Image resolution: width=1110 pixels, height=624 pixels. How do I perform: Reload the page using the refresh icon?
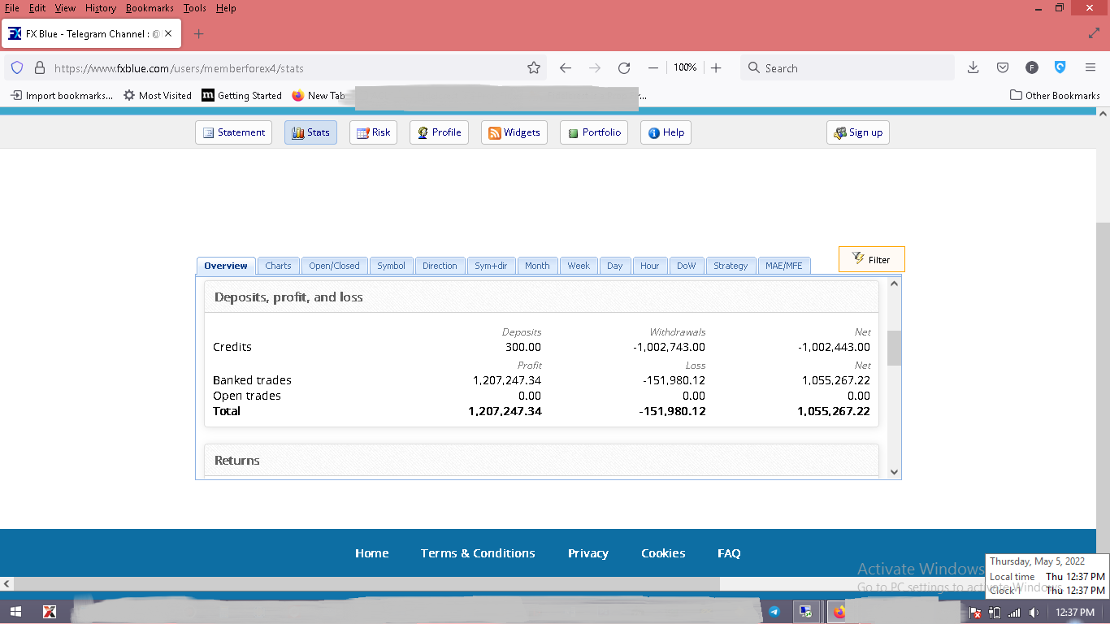point(624,68)
